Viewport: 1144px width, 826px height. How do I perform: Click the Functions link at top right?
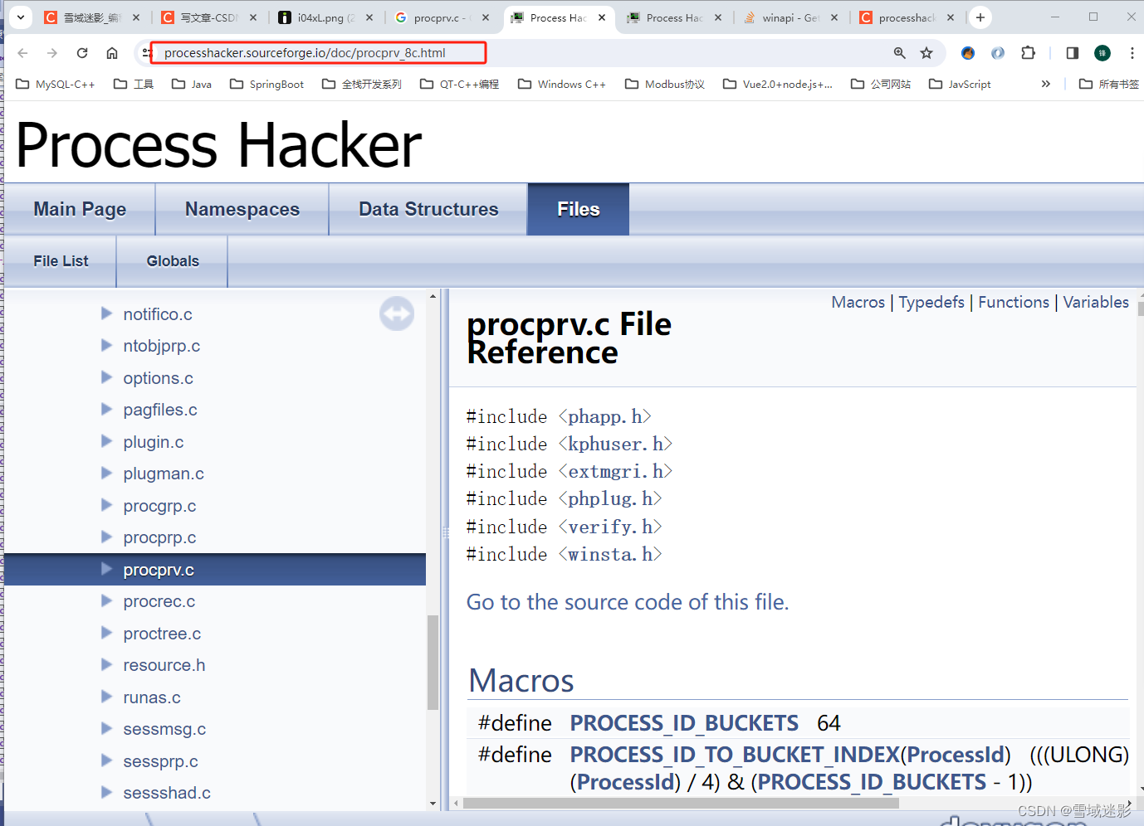pos(1014,302)
